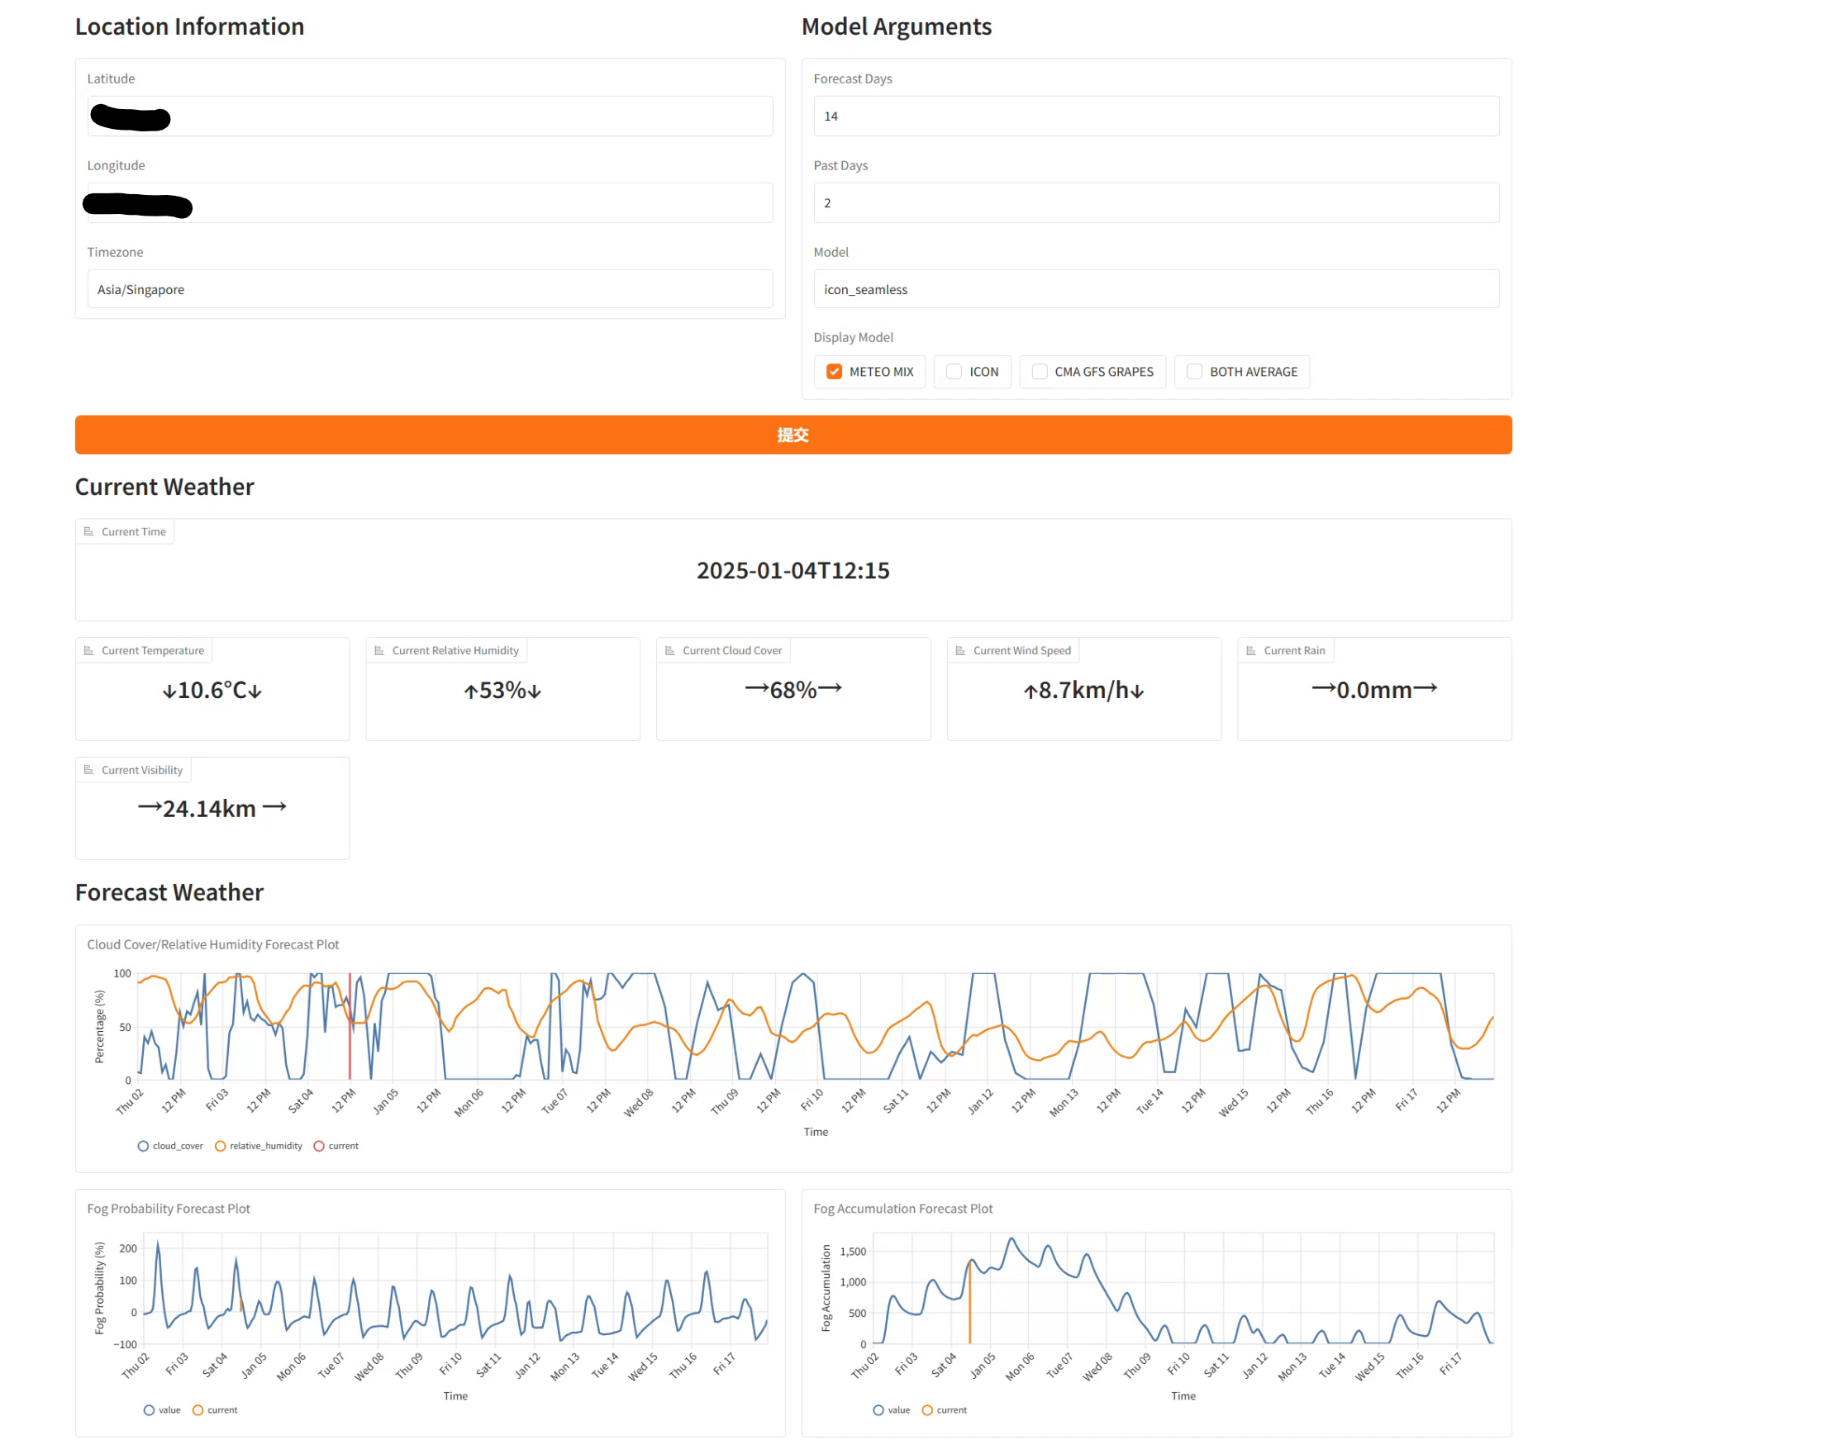Enable the ICON display model checkbox

click(954, 372)
